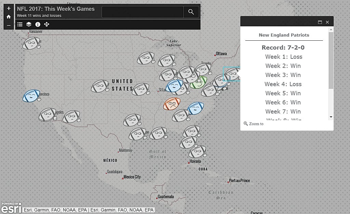Run search with the magnifier button
Screen dimensions: 350x214
tap(191, 12)
